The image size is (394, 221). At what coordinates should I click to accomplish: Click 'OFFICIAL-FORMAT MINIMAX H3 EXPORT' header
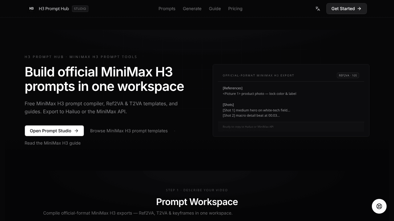click(259, 76)
